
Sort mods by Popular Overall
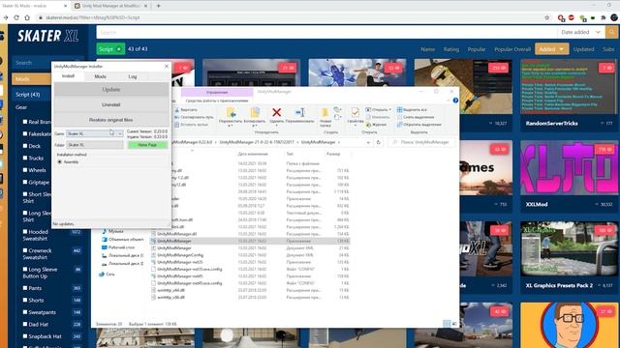(512, 49)
